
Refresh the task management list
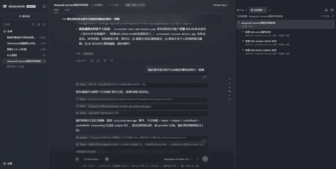(x=333, y=16)
